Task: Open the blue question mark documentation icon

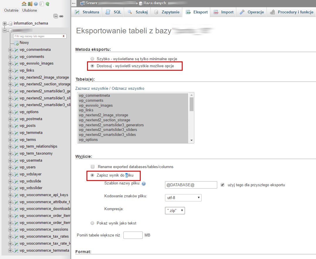Action: [36, 4]
